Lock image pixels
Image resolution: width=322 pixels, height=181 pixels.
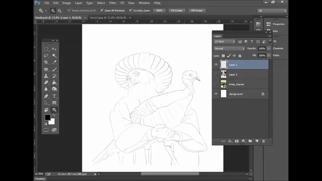coord(229,56)
